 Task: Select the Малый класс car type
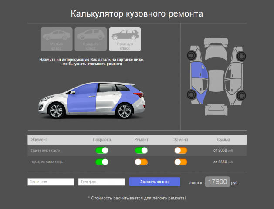pos(57,39)
